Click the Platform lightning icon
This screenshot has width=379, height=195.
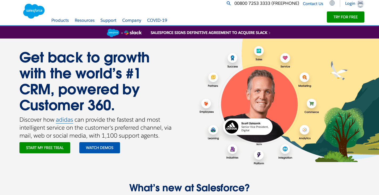click(259, 155)
